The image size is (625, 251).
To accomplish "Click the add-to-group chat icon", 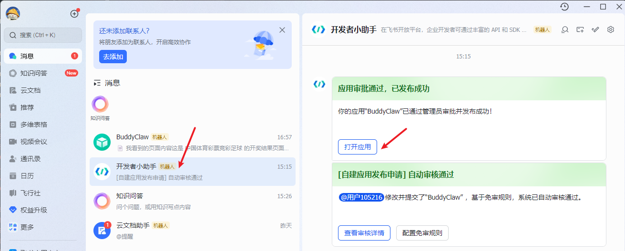I will coord(580,29).
